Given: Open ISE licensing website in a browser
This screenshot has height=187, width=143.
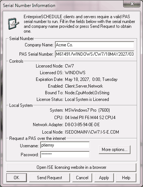Looking at the screenshot, I should coord(71,167).
